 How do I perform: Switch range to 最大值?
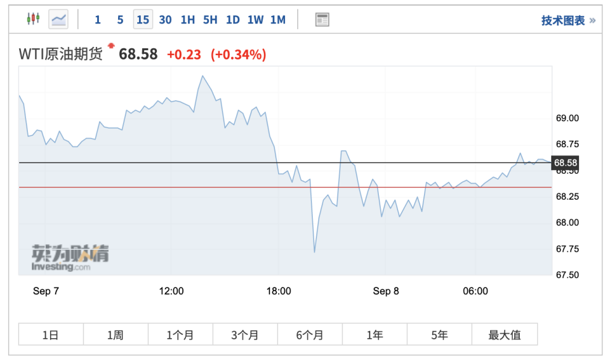(x=504, y=335)
